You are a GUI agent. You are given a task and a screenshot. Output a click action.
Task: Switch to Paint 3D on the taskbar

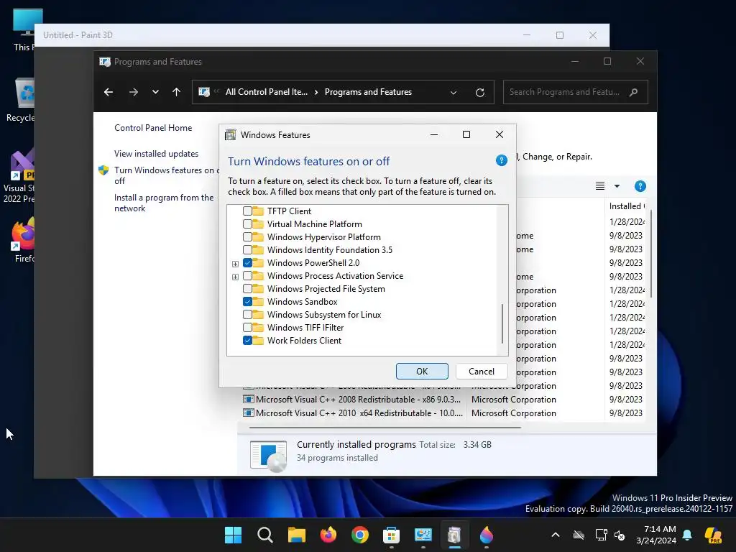point(487,535)
